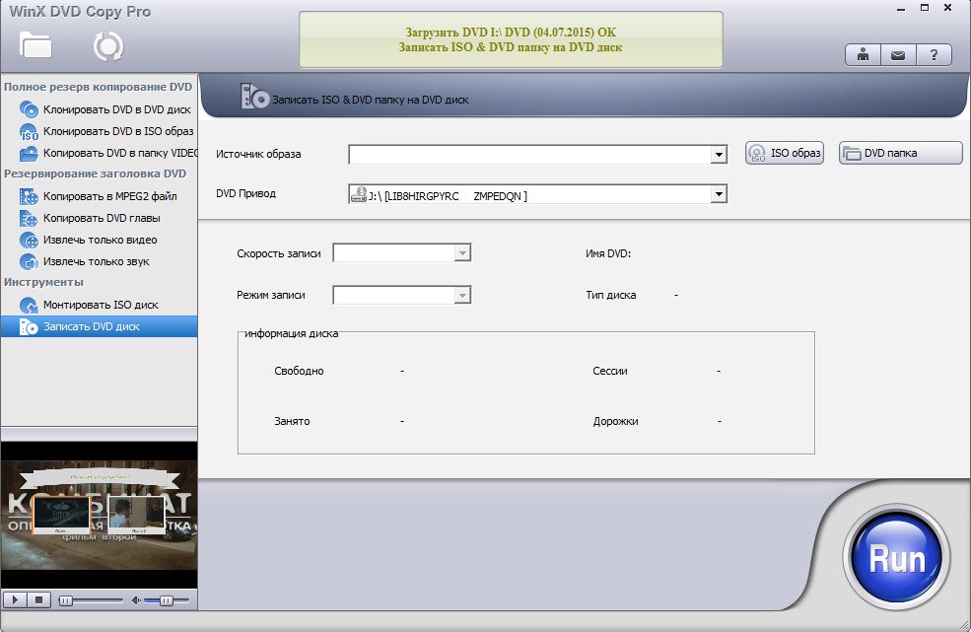971x632 pixels.
Task: Click the Дорожки label
Action: [x=615, y=421]
